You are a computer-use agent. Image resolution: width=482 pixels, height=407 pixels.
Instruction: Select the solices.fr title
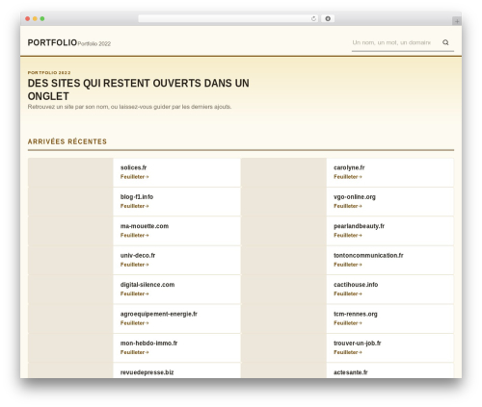point(133,167)
